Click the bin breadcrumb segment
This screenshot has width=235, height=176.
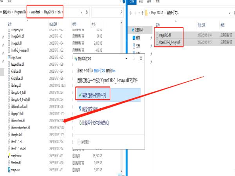pos(59,12)
